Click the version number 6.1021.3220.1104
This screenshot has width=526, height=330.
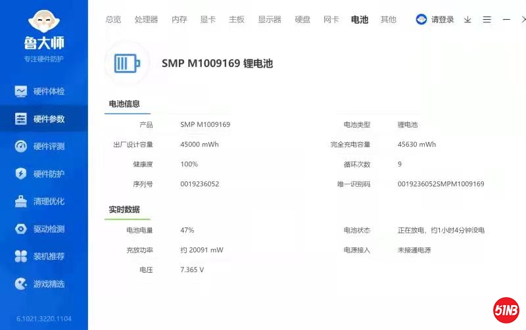44,319
